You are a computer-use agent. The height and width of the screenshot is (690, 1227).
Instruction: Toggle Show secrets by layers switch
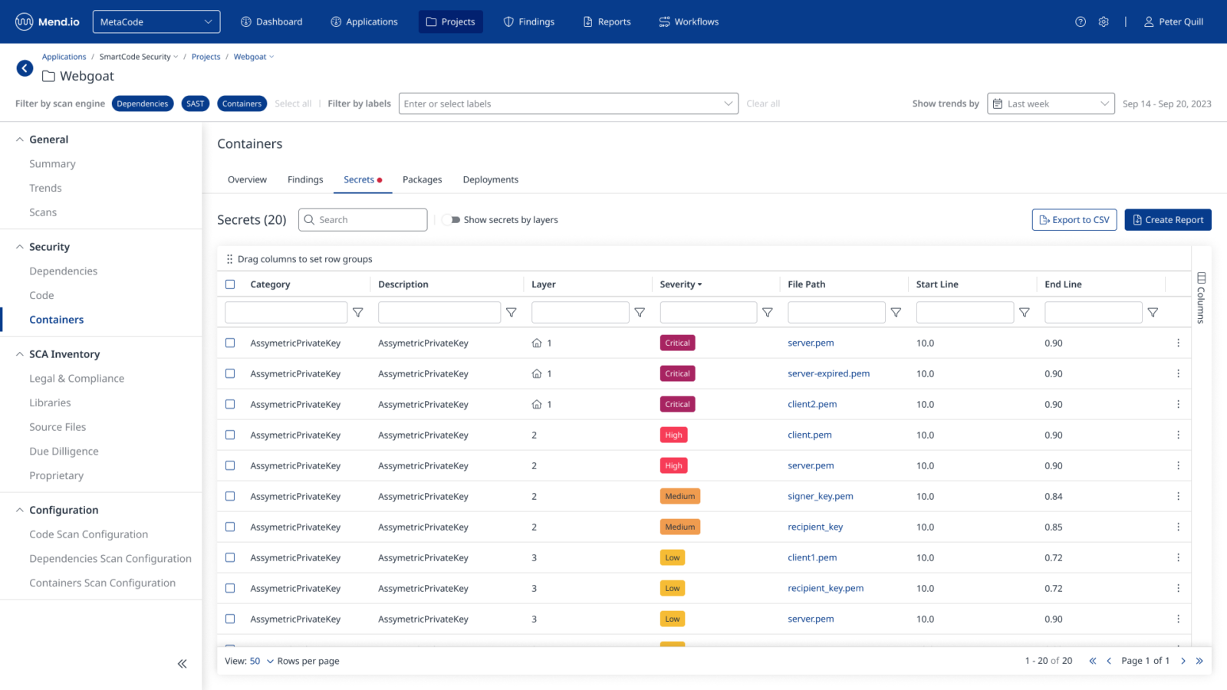pos(451,220)
